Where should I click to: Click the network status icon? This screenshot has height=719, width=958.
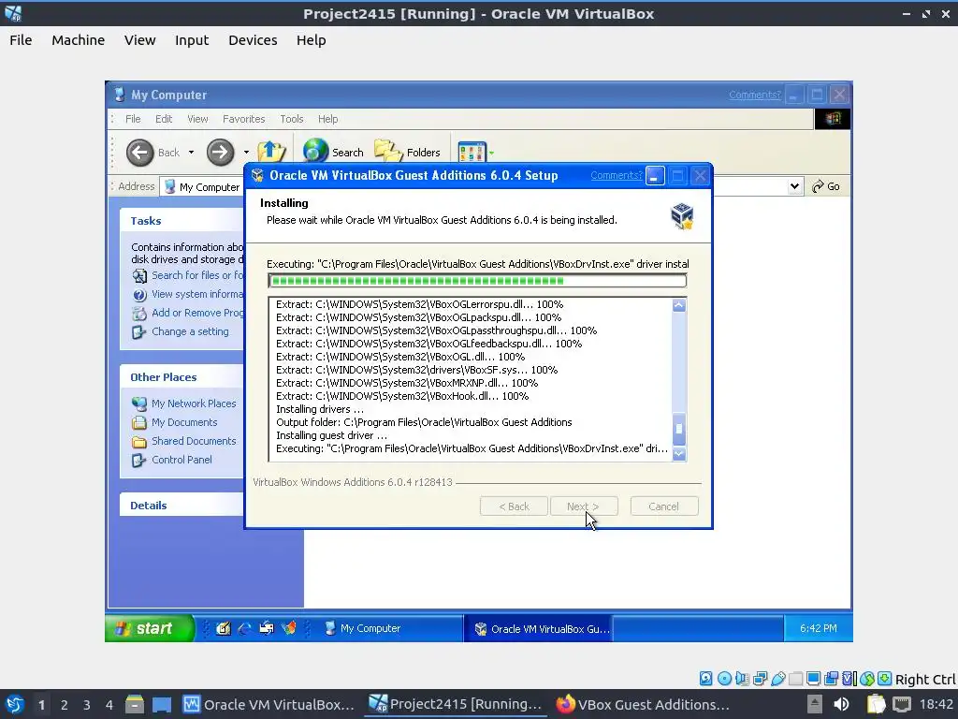coord(760,678)
